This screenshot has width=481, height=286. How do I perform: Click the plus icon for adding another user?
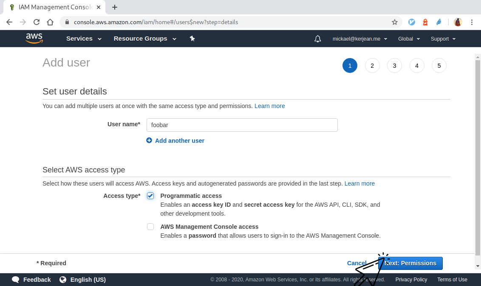point(149,140)
